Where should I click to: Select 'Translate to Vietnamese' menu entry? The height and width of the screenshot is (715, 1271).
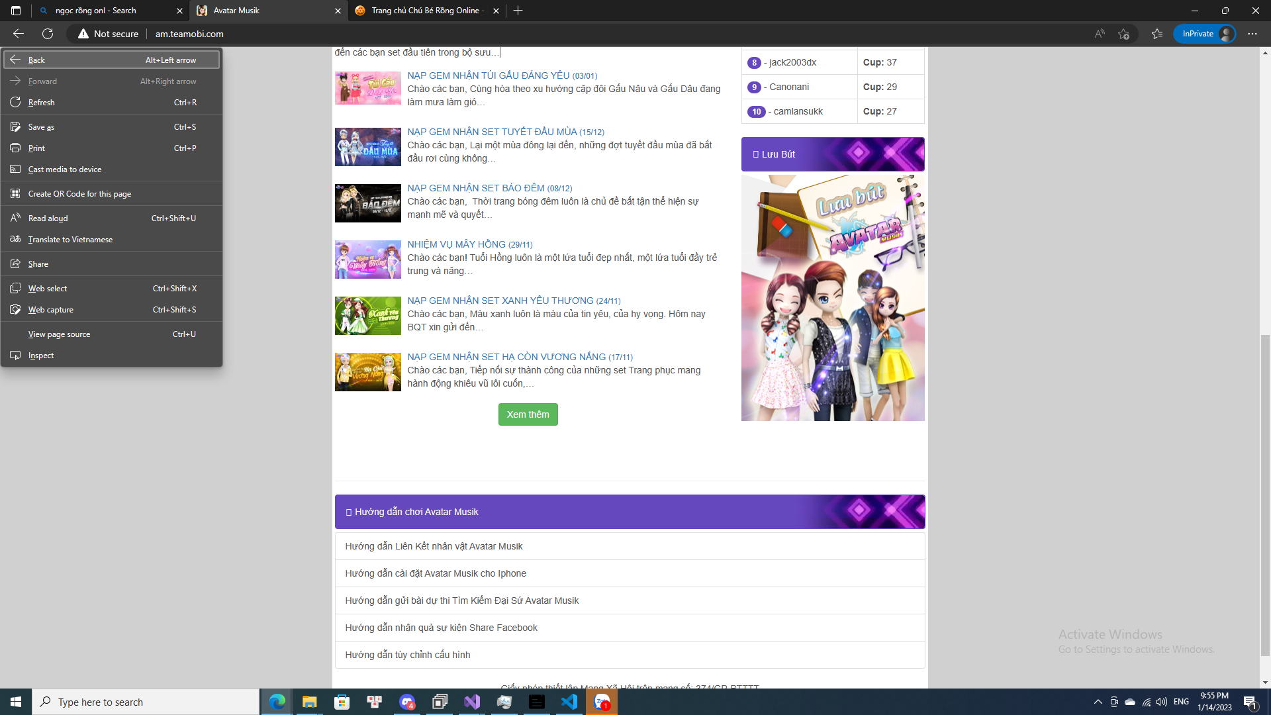pos(70,240)
